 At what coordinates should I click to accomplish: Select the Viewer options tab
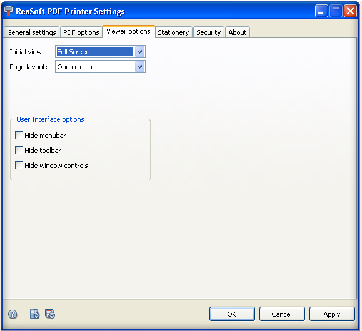point(128,31)
